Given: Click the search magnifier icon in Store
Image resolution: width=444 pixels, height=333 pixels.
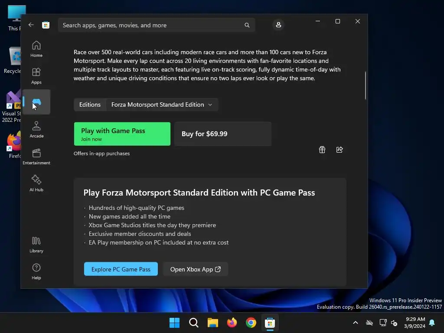Looking at the screenshot, I should 247,25.
